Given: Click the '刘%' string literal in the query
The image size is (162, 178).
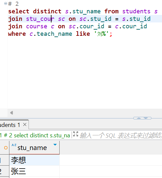Looking at the screenshot, I should [x=101, y=34].
